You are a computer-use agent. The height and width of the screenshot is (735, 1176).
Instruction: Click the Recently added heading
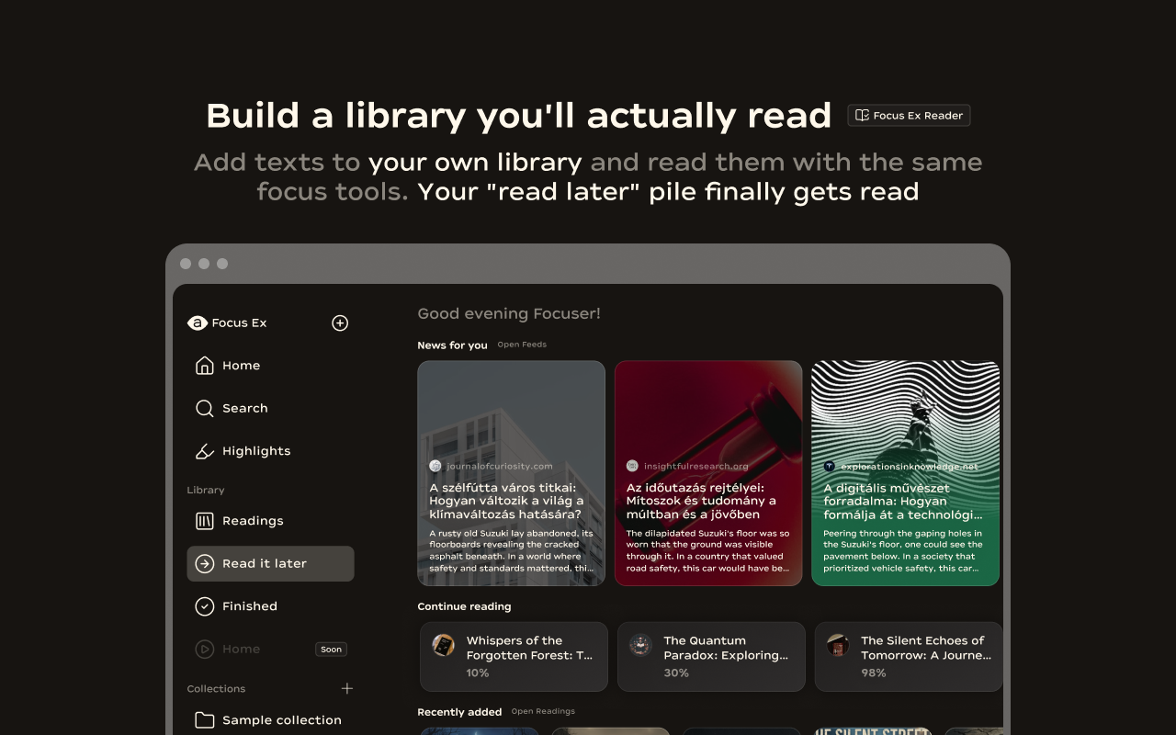459,712
